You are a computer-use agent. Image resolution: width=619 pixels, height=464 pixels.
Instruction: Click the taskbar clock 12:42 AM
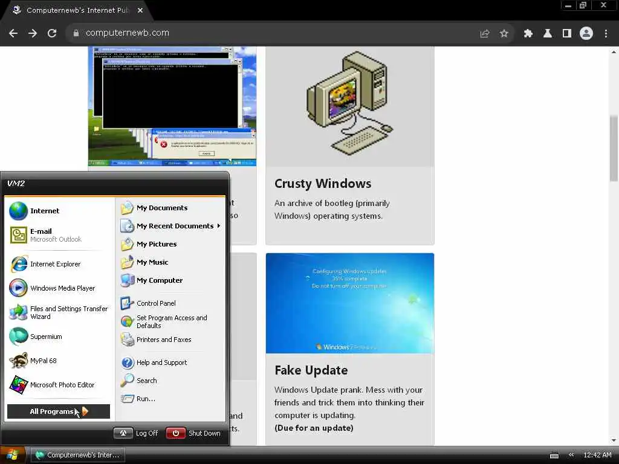(597, 455)
